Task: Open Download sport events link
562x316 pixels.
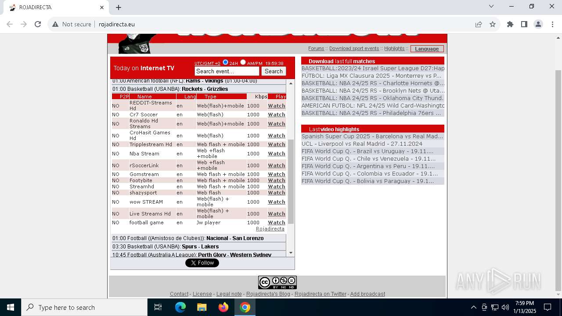Action: 354,48
